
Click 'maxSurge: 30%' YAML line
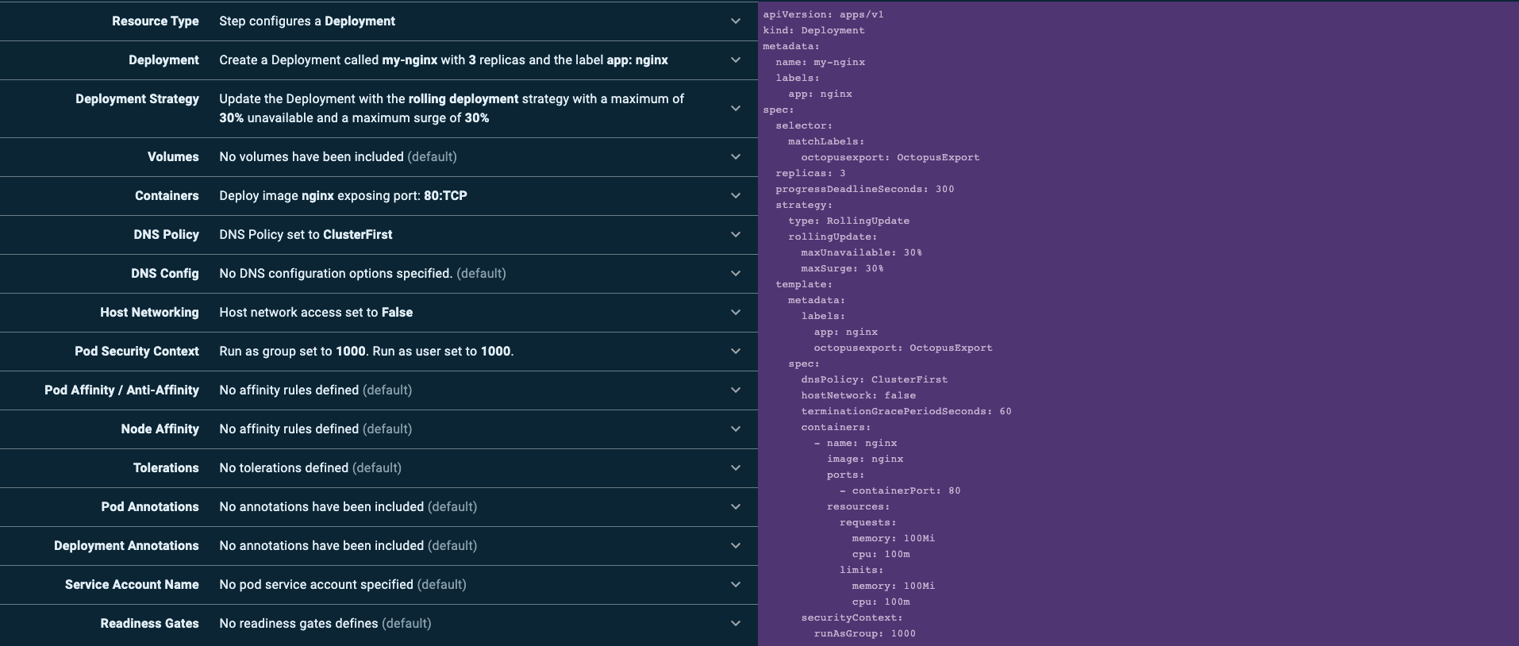point(842,268)
